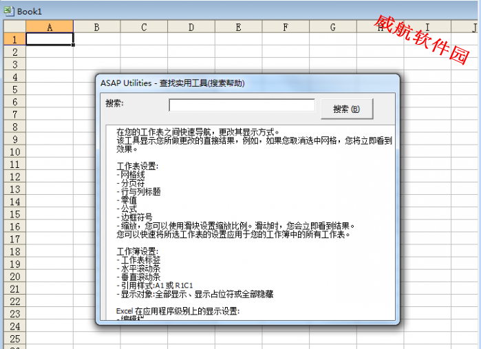Click the '- 网格线' line
Screen dimensions: 481x349
click(131, 175)
